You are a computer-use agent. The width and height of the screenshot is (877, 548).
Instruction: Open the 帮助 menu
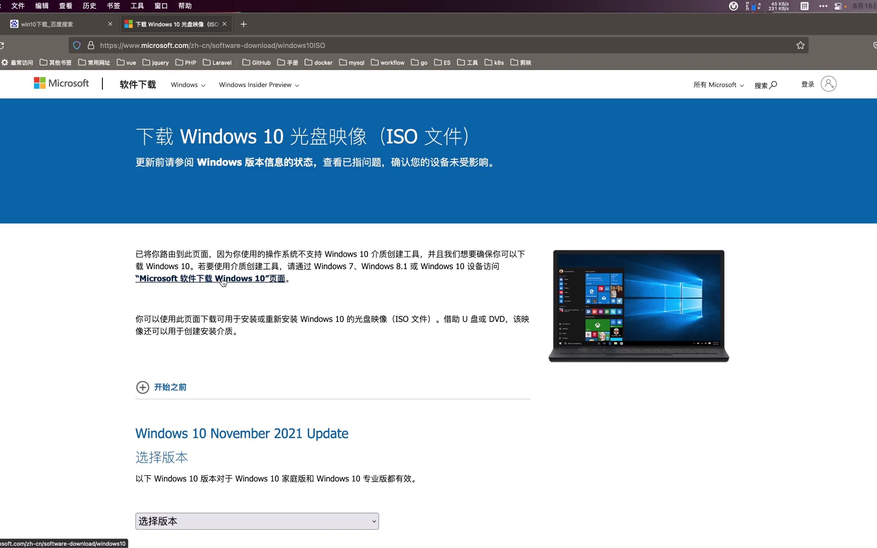tap(185, 6)
